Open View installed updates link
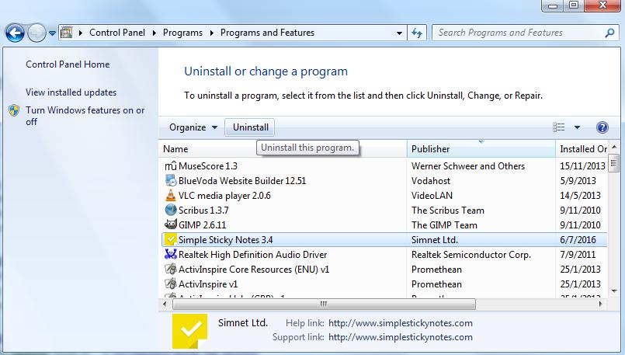 pos(71,92)
